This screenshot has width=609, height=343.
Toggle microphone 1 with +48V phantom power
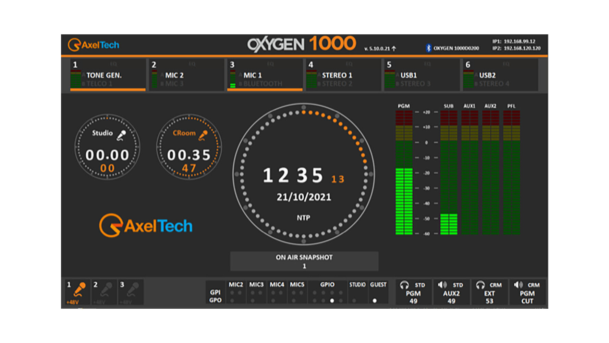point(77,292)
